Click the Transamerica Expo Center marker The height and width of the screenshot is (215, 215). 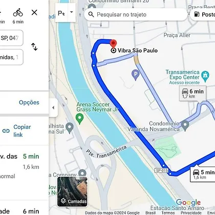tap(205, 76)
